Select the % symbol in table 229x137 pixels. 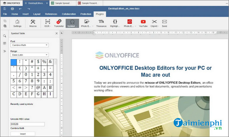(44, 62)
